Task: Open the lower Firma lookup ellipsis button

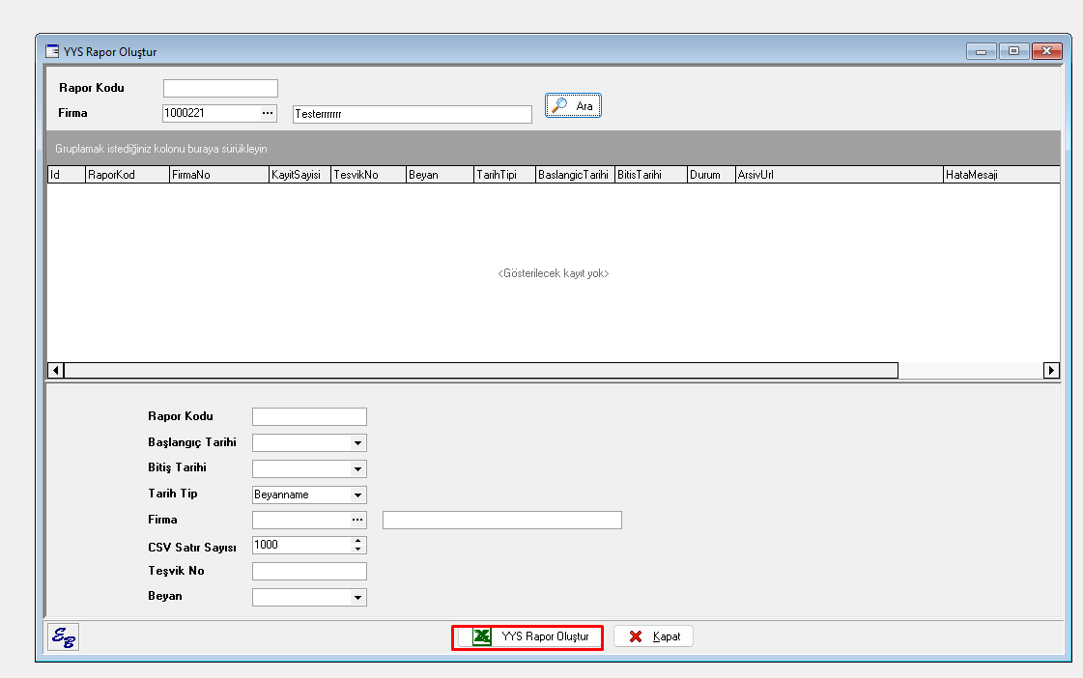Action: [x=357, y=521]
